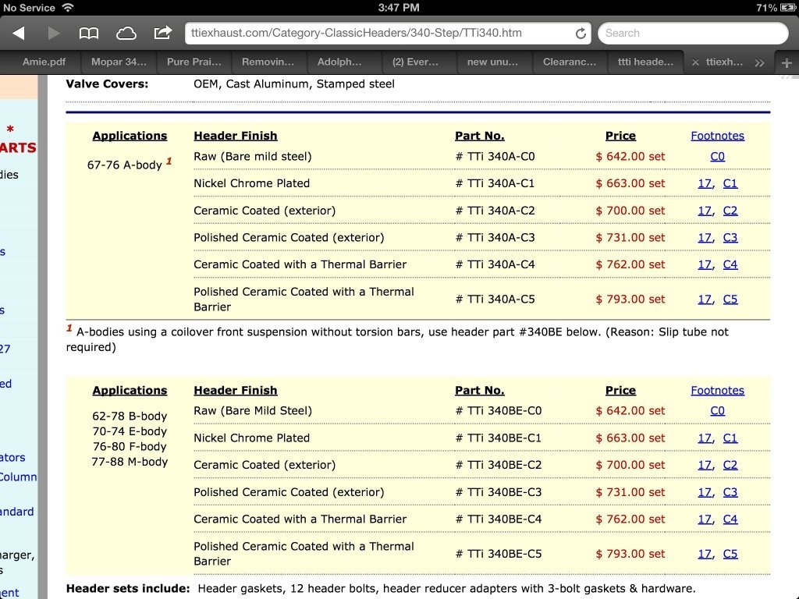Open the Clearanc... tab
This screenshot has height=599, width=799.
pos(570,62)
